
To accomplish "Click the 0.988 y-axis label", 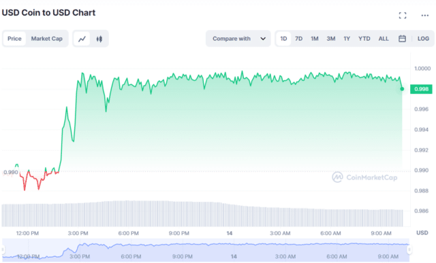I will (x=421, y=191).
